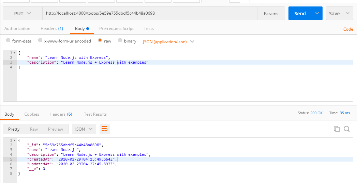Viewport: 357px width, 183px height.
Task: Open the Pre-request Script tab
Action: tap(116, 28)
